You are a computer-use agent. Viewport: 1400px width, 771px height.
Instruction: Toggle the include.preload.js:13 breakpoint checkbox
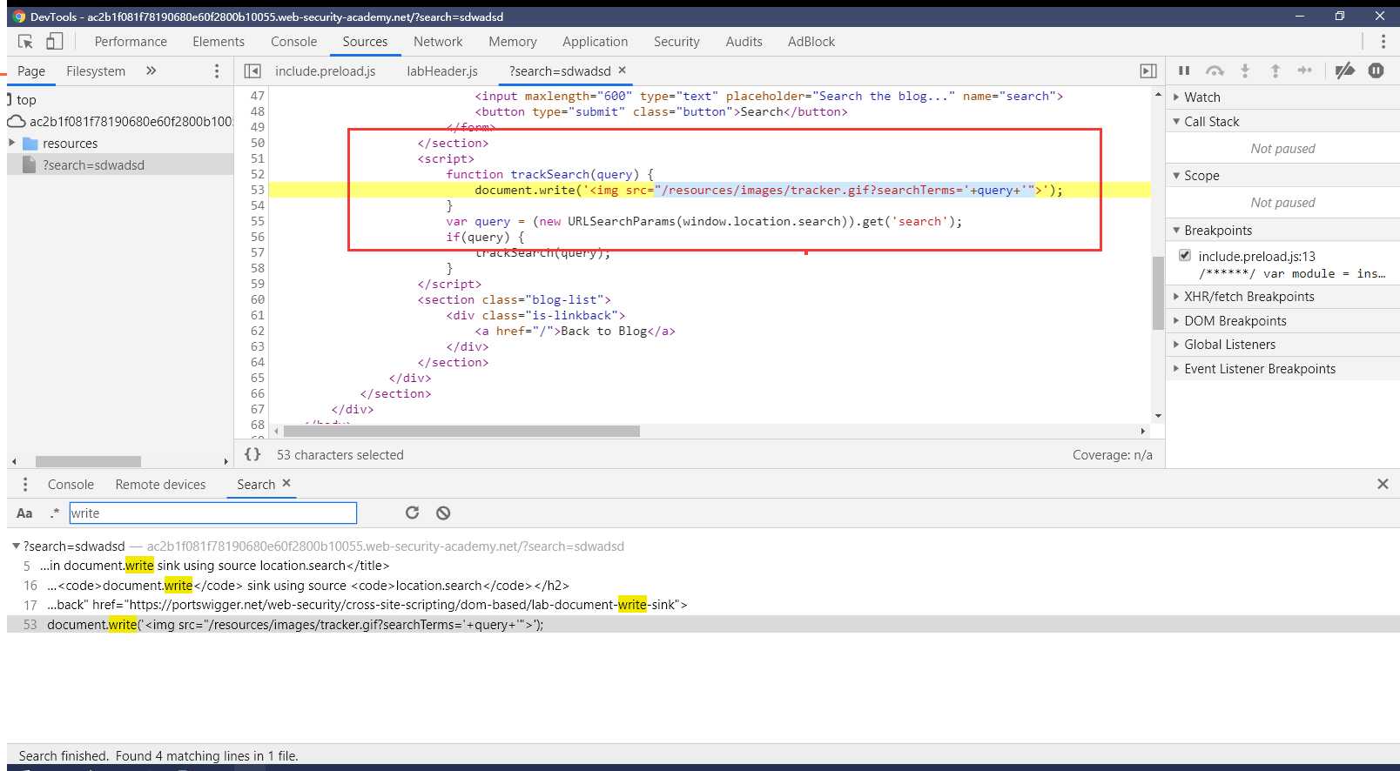tap(1185, 255)
